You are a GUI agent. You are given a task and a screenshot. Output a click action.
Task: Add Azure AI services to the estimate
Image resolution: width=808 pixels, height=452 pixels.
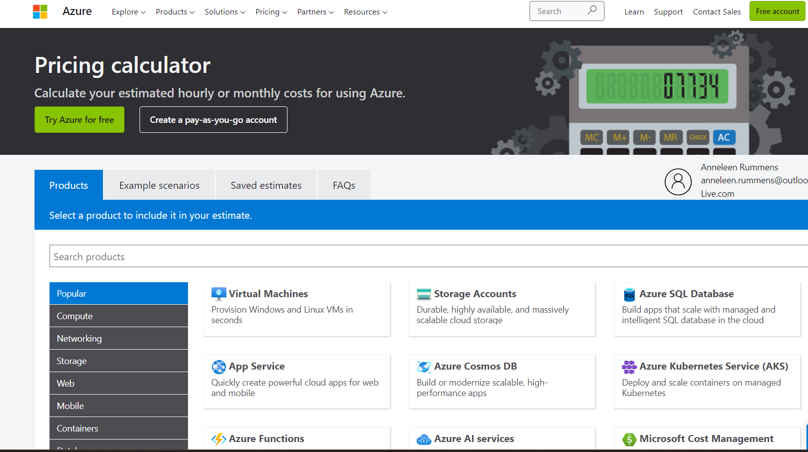[x=502, y=439]
